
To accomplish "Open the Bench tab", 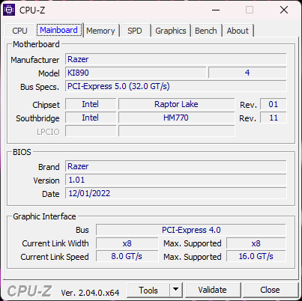I will (206, 31).
